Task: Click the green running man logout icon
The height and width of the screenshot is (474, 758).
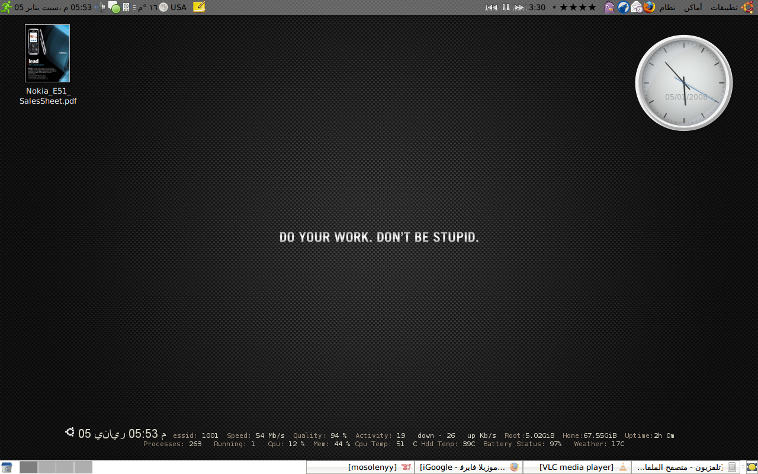Action: coord(7,7)
